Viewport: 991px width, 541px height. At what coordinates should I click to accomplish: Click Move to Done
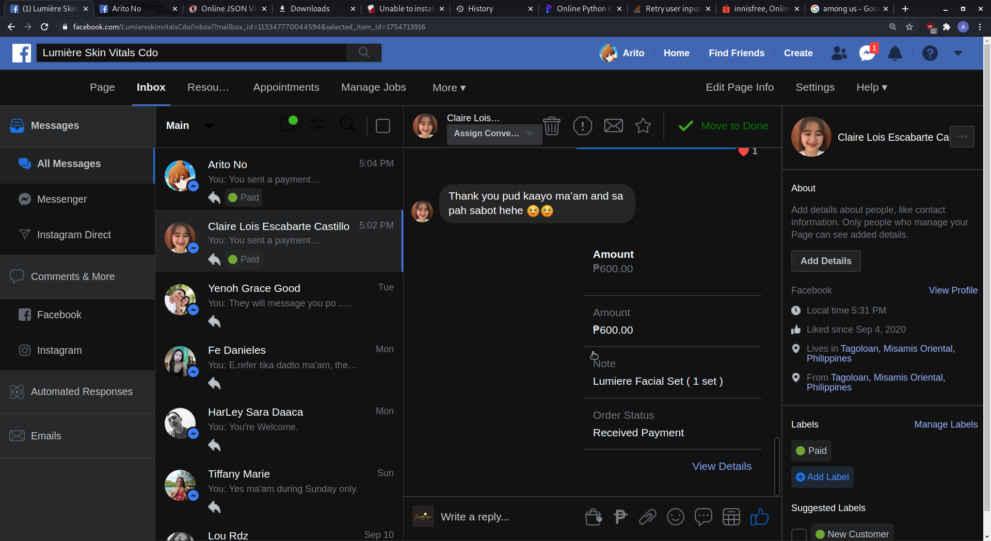(x=723, y=126)
